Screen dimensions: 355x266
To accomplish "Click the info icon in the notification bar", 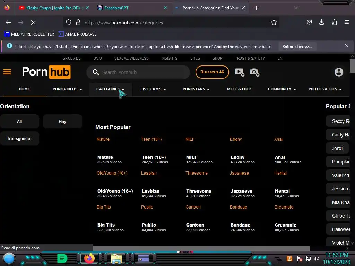I will click(x=9, y=46).
